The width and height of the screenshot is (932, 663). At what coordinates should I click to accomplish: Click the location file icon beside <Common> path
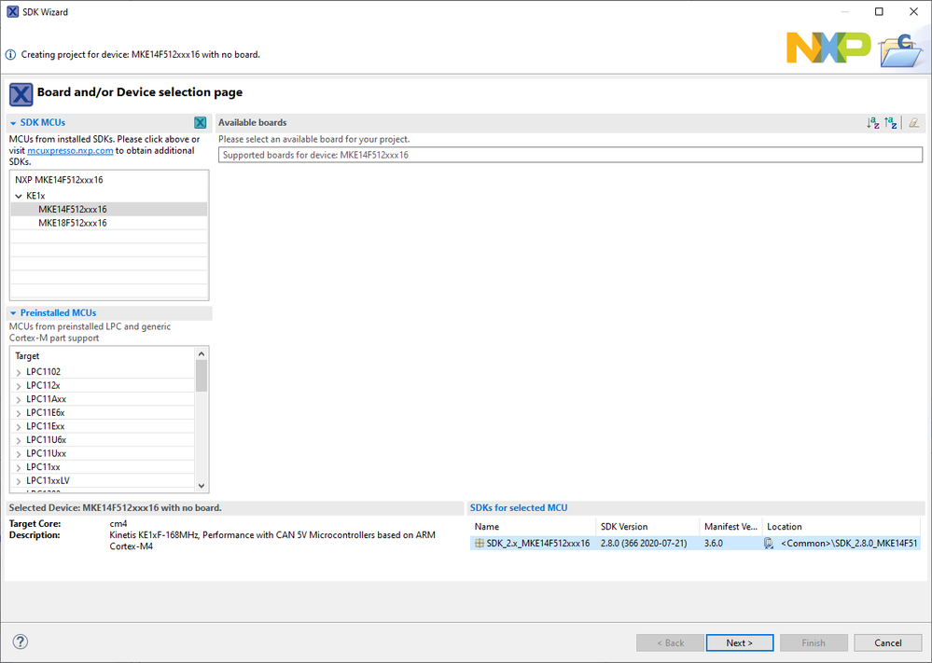coord(769,543)
